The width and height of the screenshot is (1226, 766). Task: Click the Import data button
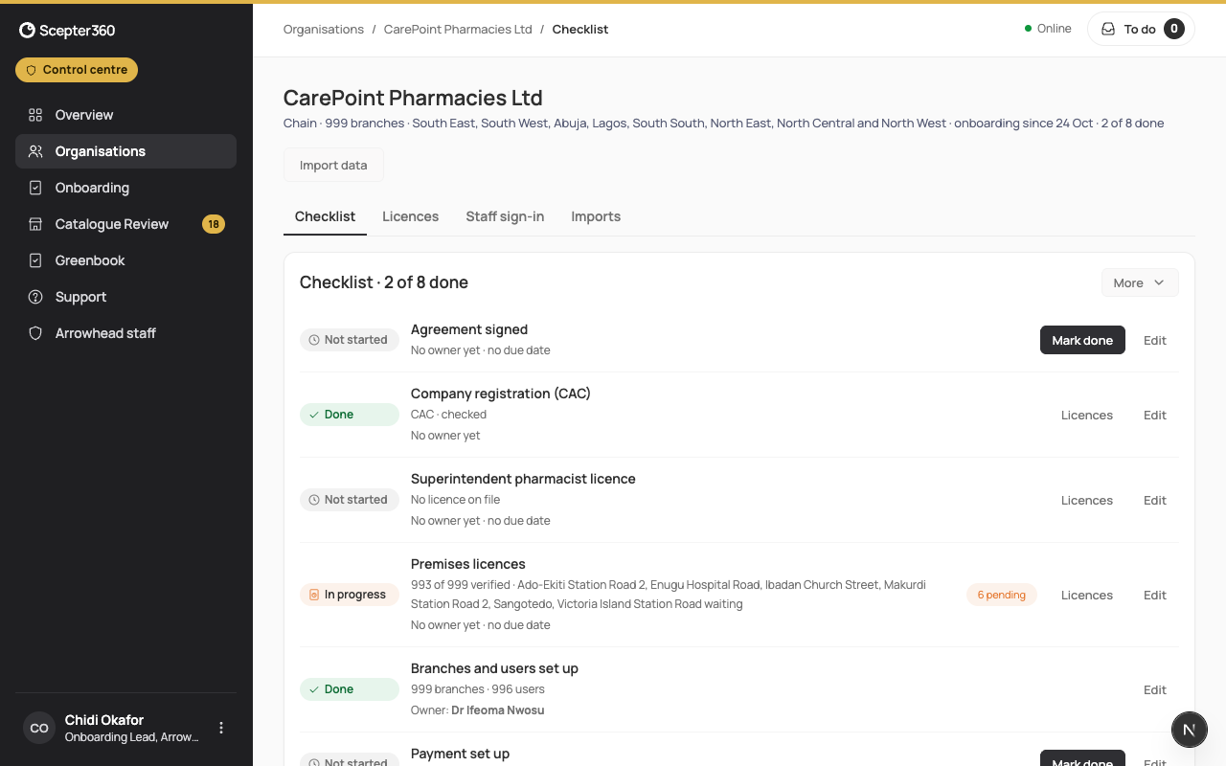333,165
